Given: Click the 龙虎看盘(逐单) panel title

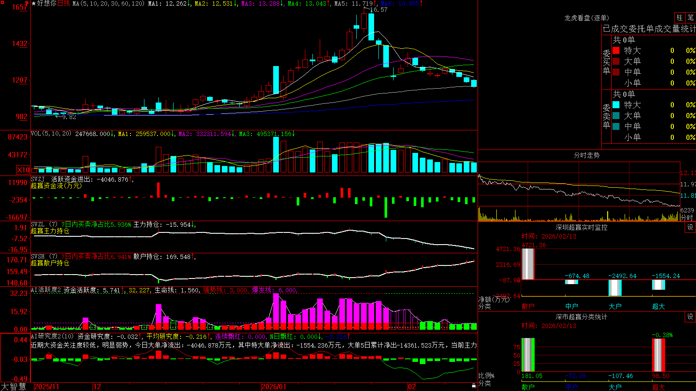Looking at the screenshot, I should pyautogui.click(x=586, y=18).
